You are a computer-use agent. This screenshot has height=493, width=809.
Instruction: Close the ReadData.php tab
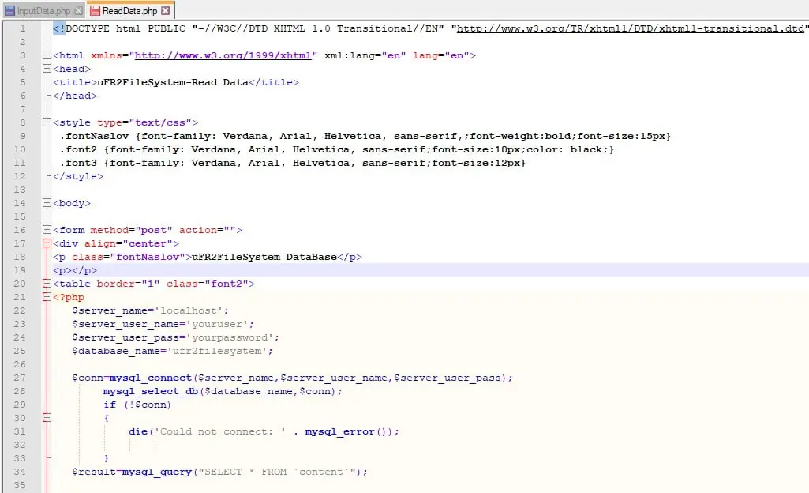pyautogui.click(x=165, y=10)
